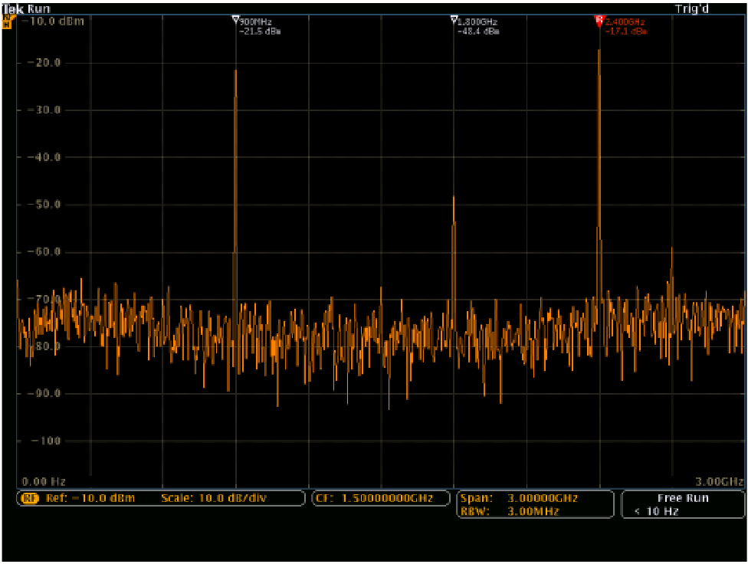Click the CF 1.50000000GHz center frequency field

click(x=381, y=499)
